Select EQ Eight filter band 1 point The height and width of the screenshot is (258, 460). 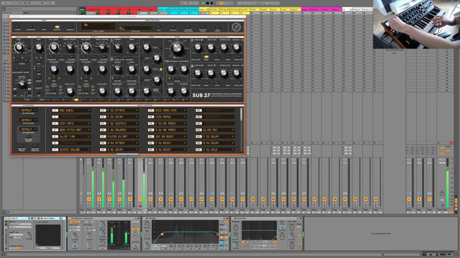coord(162,234)
